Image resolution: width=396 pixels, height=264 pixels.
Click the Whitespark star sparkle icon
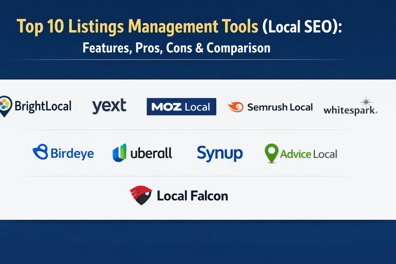[x=365, y=102]
